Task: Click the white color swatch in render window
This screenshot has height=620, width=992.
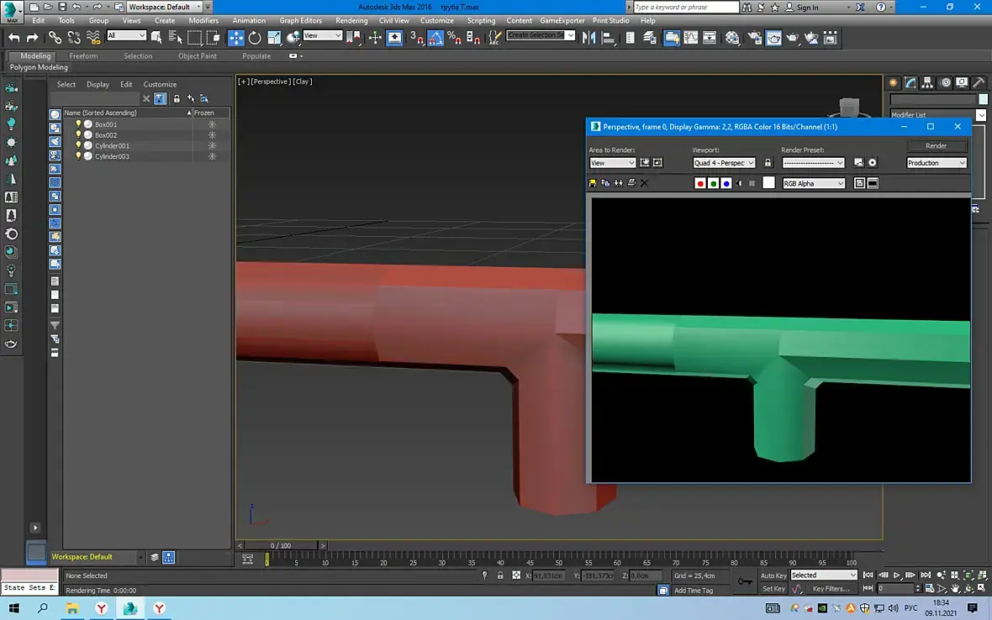Action: [x=768, y=183]
